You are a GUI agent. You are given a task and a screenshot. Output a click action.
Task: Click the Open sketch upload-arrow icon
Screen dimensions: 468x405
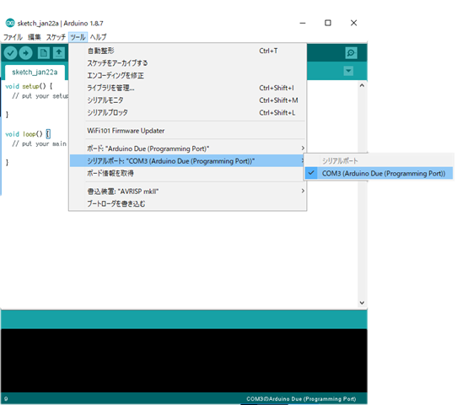[59, 53]
